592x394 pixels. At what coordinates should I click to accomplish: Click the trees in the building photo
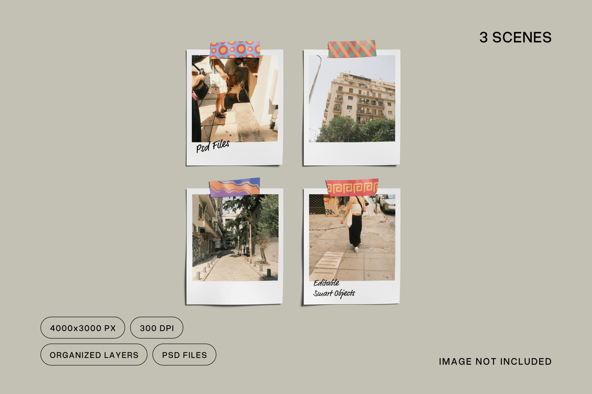355,130
